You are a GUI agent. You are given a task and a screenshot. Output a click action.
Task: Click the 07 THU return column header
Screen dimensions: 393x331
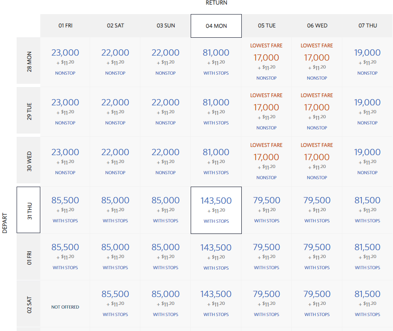pos(367,26)
